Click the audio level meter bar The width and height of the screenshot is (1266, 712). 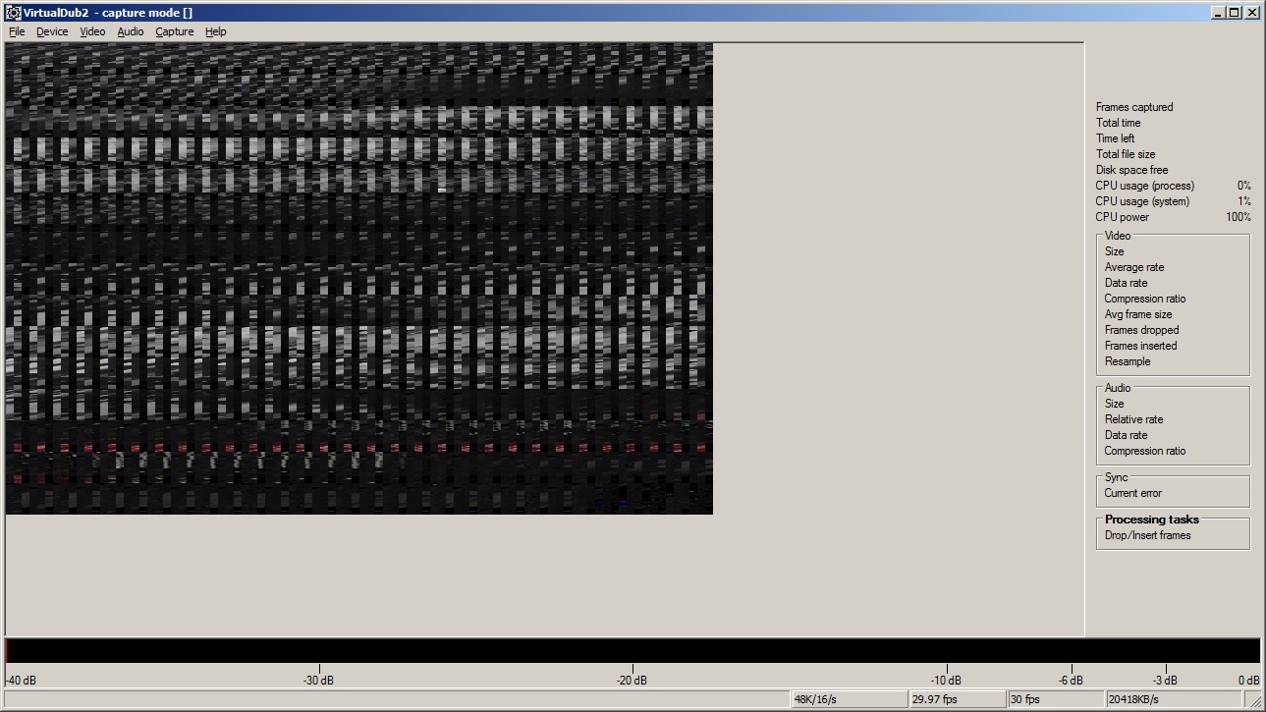pos(633,651)
